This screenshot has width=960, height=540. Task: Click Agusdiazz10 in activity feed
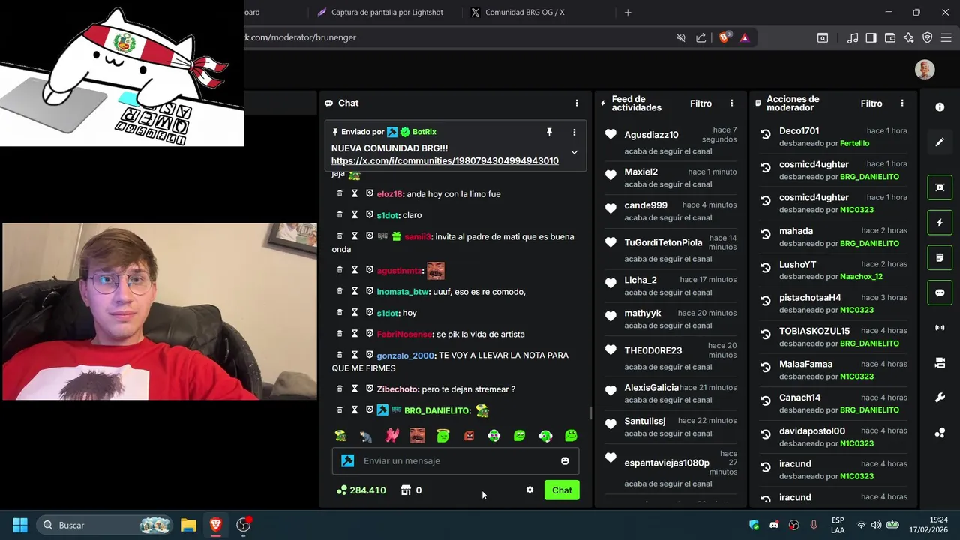(651, 135)
